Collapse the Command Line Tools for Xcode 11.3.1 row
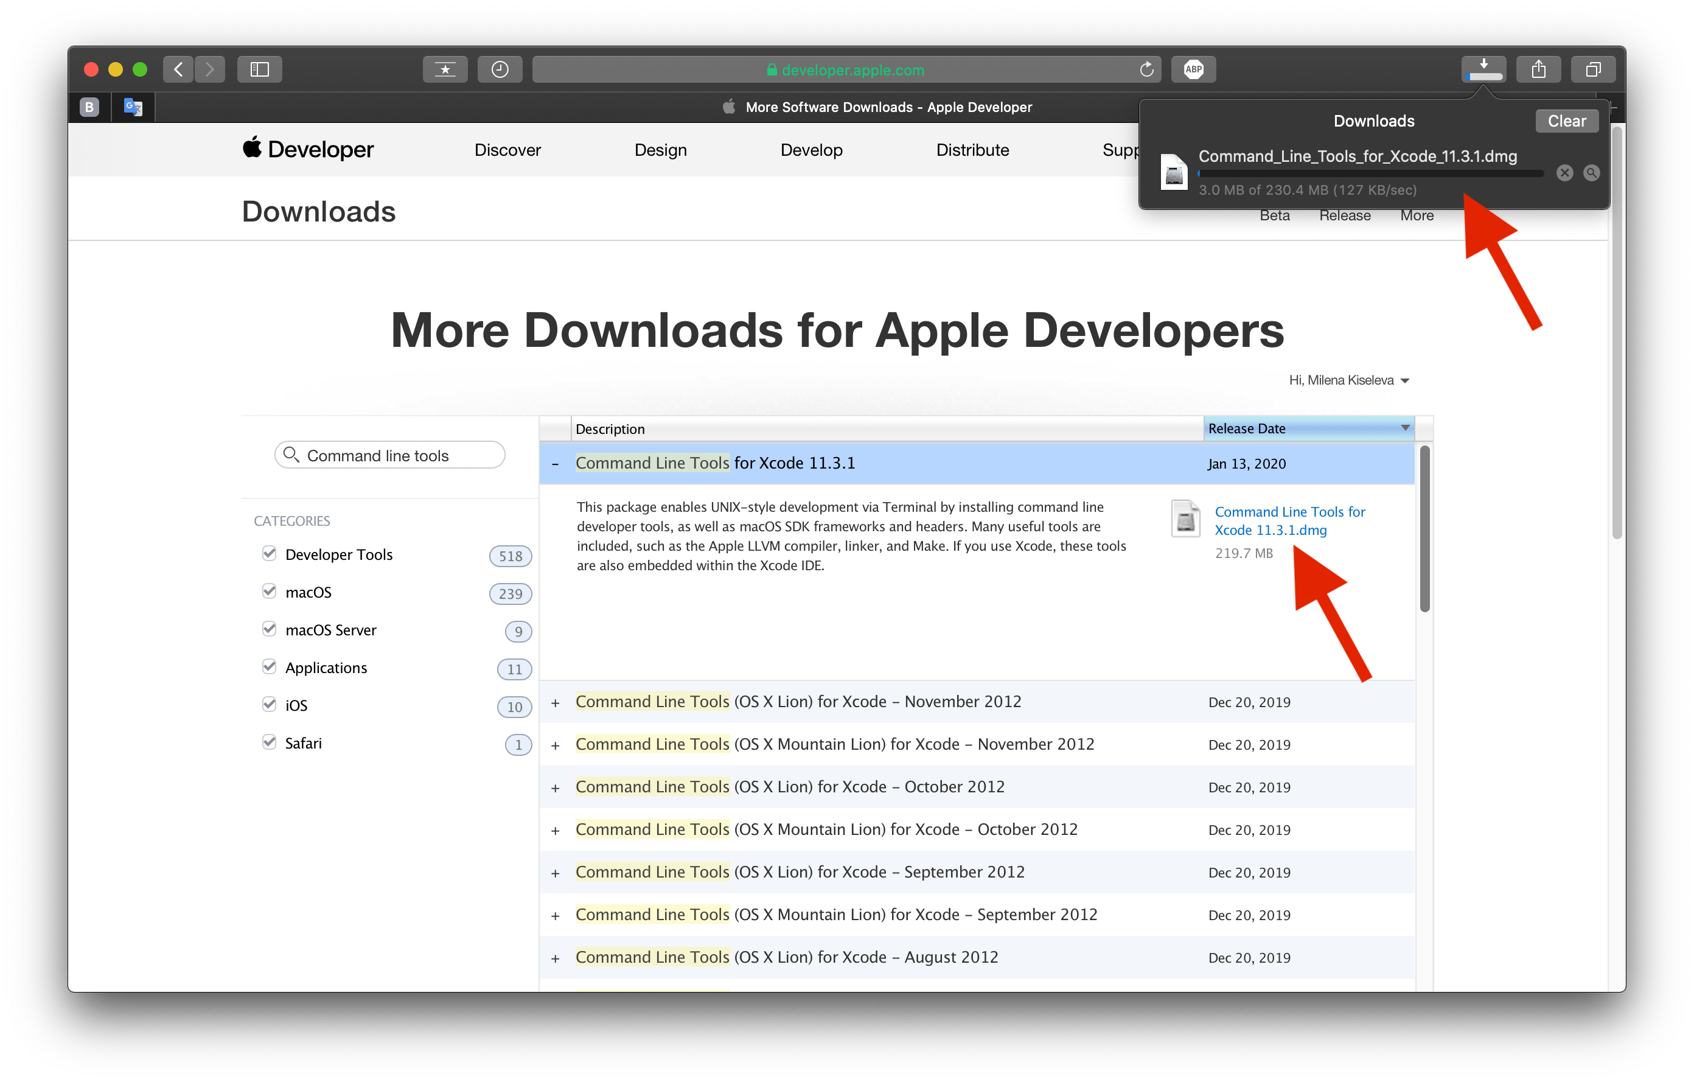The image size is (1694, 1082). click(555, 464)
